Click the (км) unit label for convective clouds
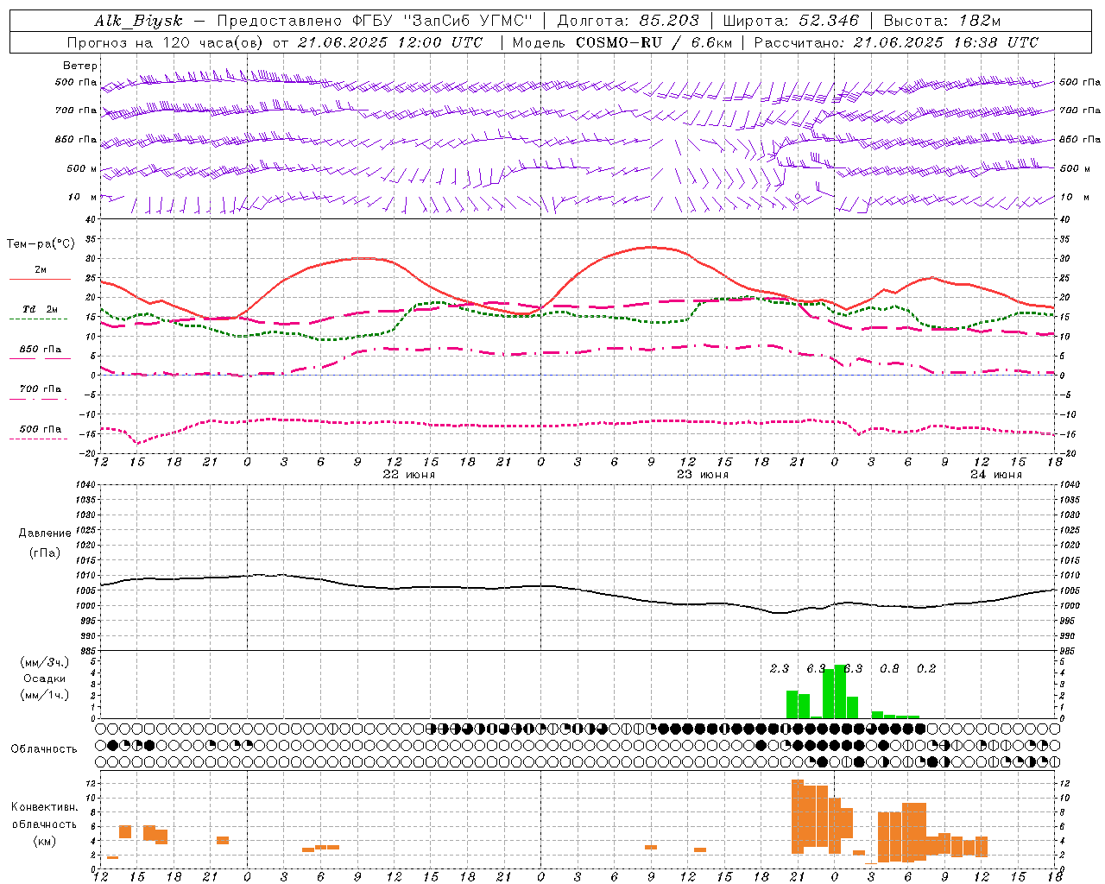1105x884 pixels. tap(44, 841)
